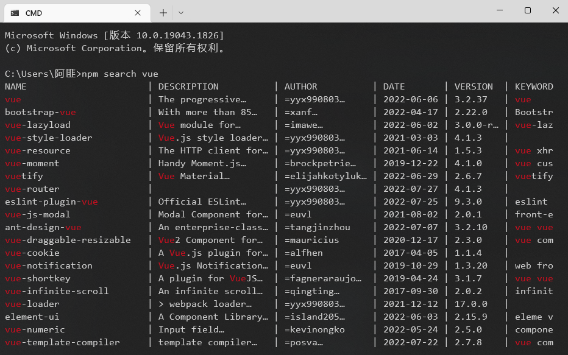This screenshot has height=355, width=568.
Task: Click the vue-template-compiler package name
Action: pyautogui.click(x=62, y=342)
